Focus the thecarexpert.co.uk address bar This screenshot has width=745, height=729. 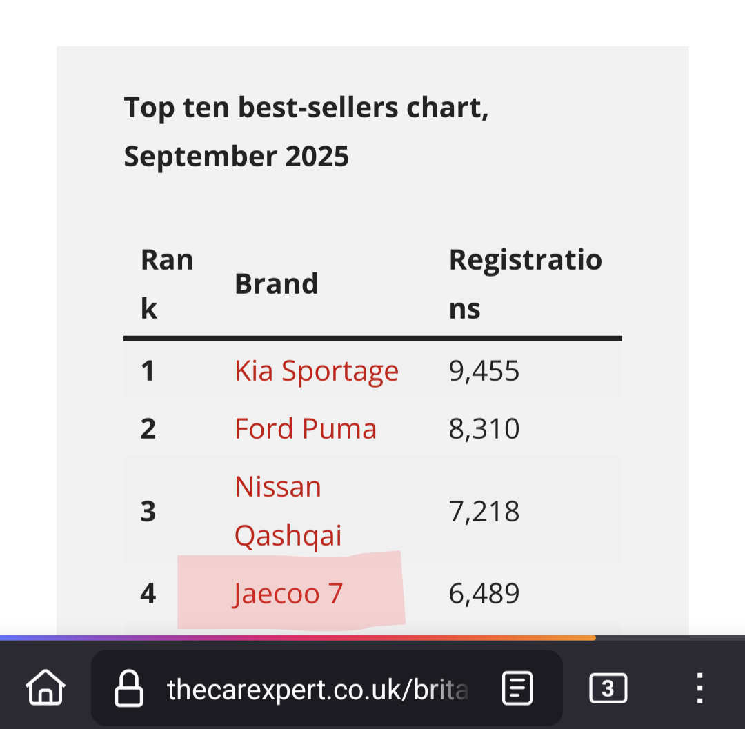point(317,688)
